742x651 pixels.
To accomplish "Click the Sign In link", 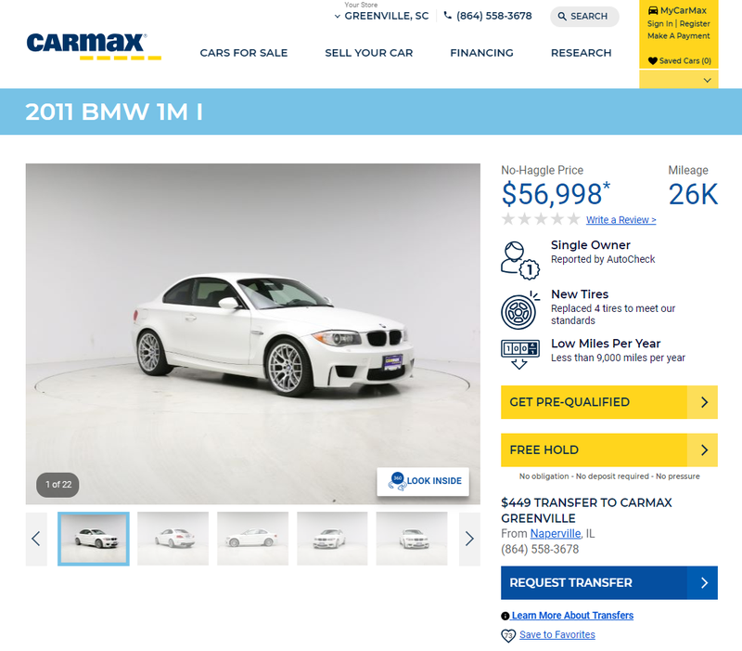I will click(x=659, y=24).
